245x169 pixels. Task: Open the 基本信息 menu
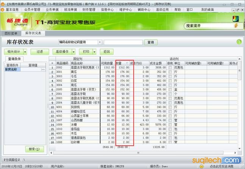point(12,10)
